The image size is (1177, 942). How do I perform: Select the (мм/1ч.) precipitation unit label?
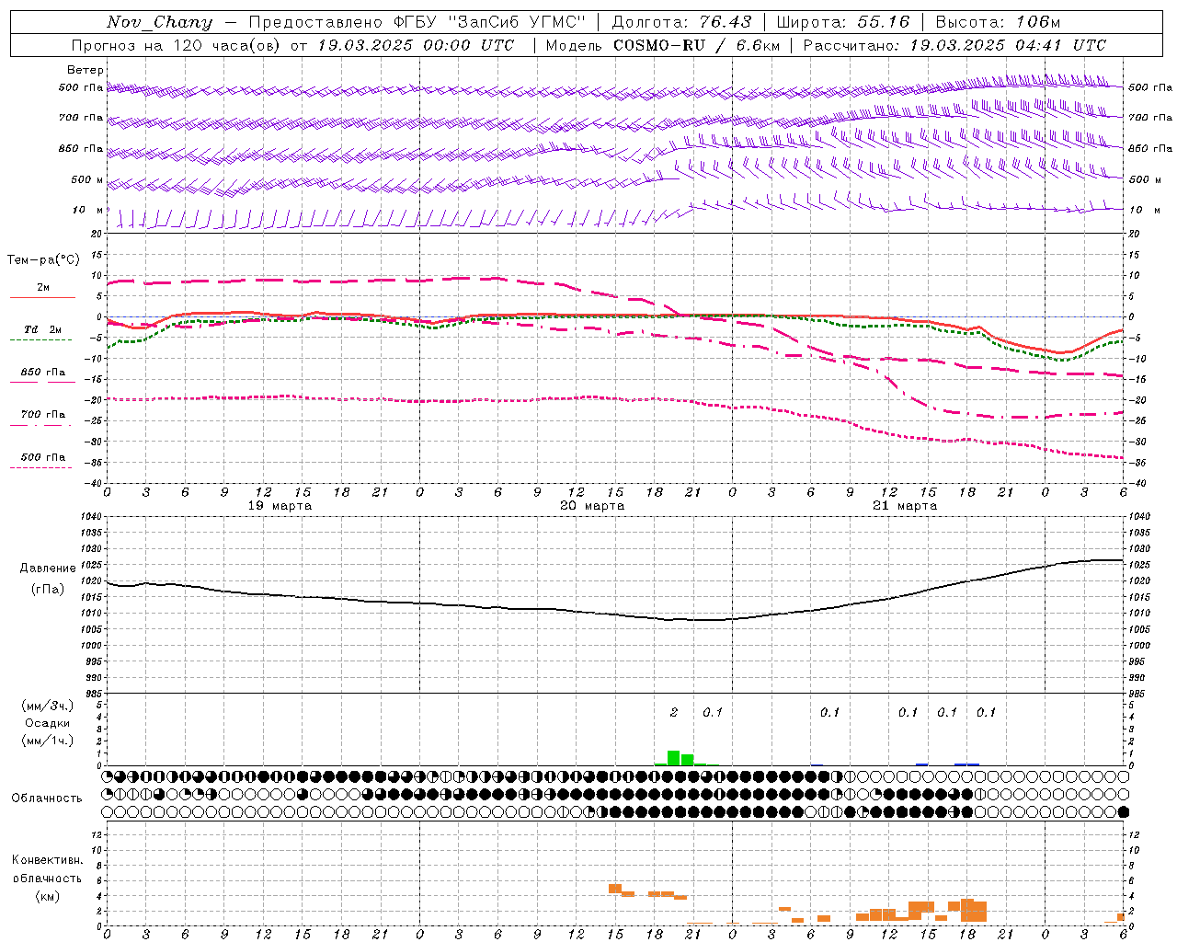point(47,741)
